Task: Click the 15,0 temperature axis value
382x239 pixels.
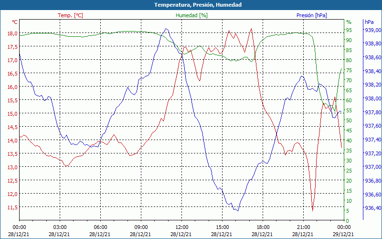Action: (x=12, y=114)
